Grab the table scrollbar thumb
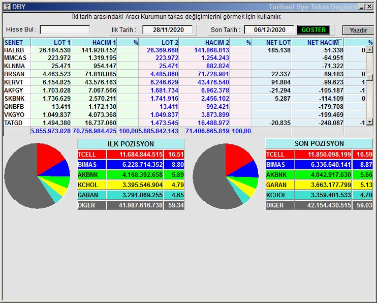 pos(370,77)
